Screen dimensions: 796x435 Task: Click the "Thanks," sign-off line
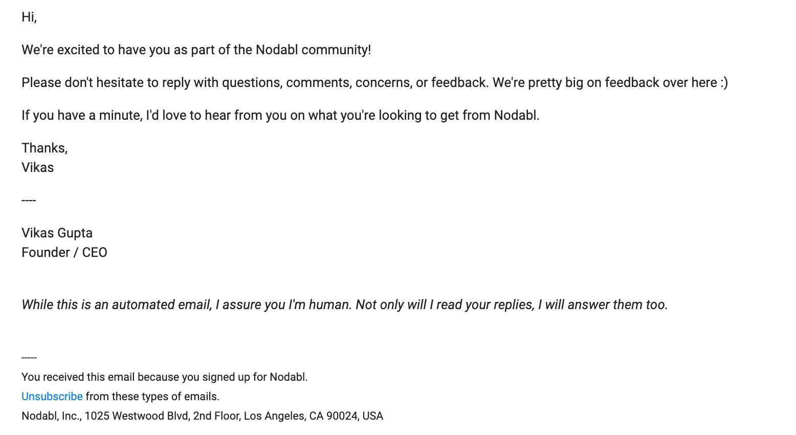[45, 148]
